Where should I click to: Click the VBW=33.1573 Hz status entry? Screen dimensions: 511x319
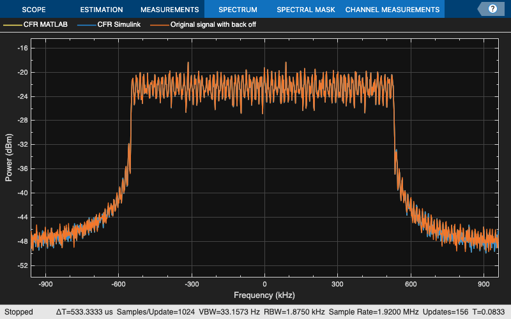point(229,312)
